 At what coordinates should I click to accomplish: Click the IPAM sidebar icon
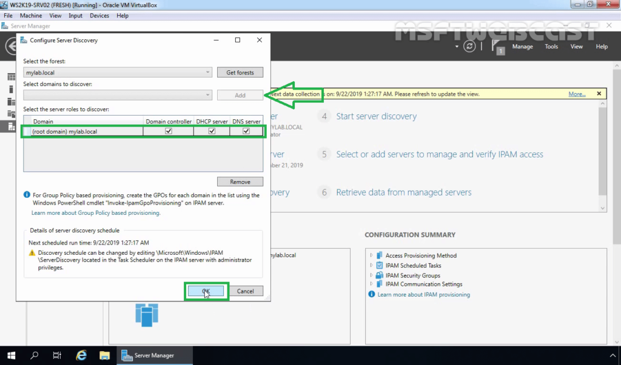pyautogui.click(x=12, y=127)
